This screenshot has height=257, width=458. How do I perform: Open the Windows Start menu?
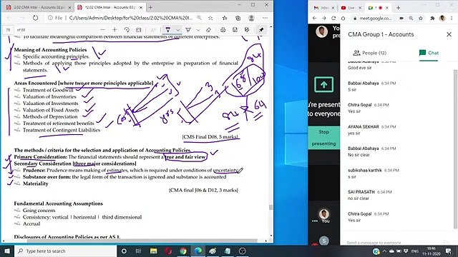click(6, 251)
